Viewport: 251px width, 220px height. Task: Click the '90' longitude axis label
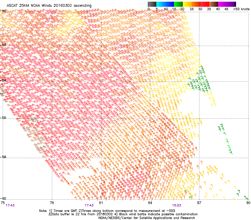coord(248,203)
